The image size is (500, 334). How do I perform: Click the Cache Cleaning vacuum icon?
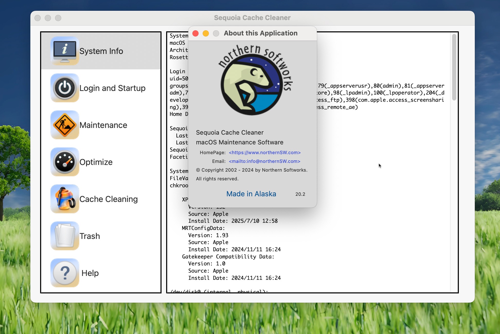(x=65, y=199)
